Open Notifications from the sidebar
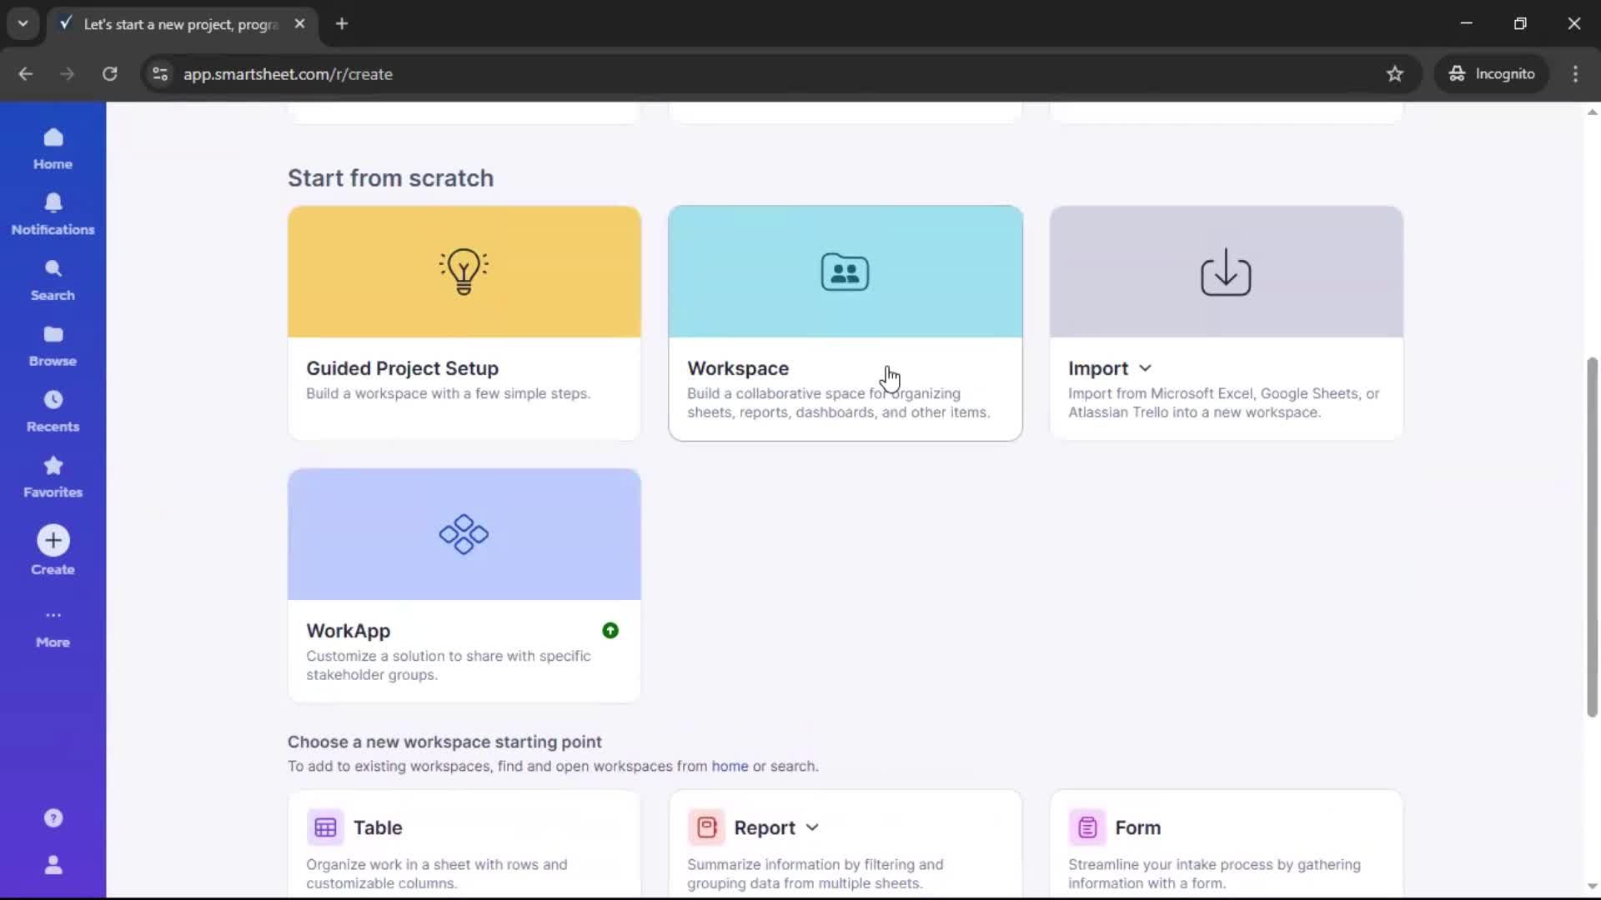1601x900 pixels. [53, 213]
